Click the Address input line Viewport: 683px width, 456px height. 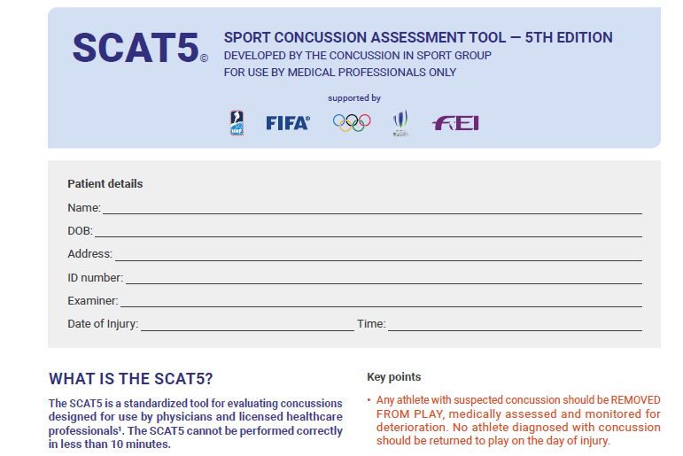378,255
